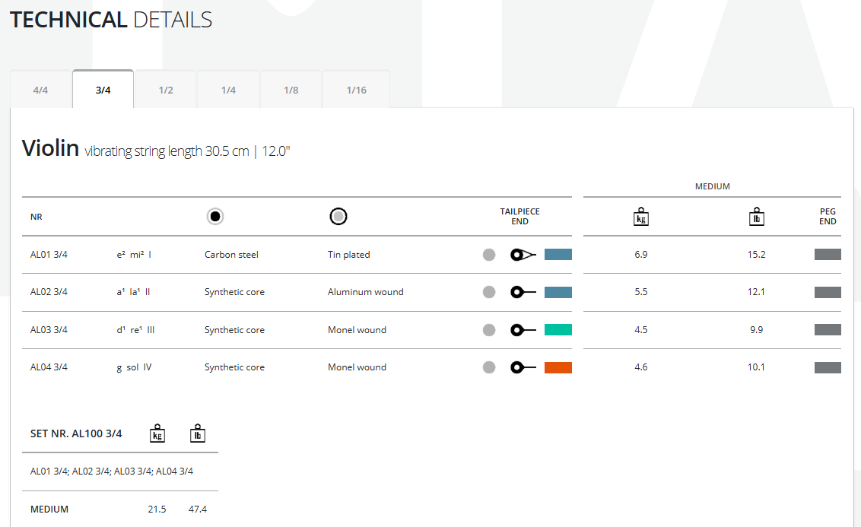
Task: Click the blue tailpiece color swatch for AL02
Action: [x=558, y=292]
